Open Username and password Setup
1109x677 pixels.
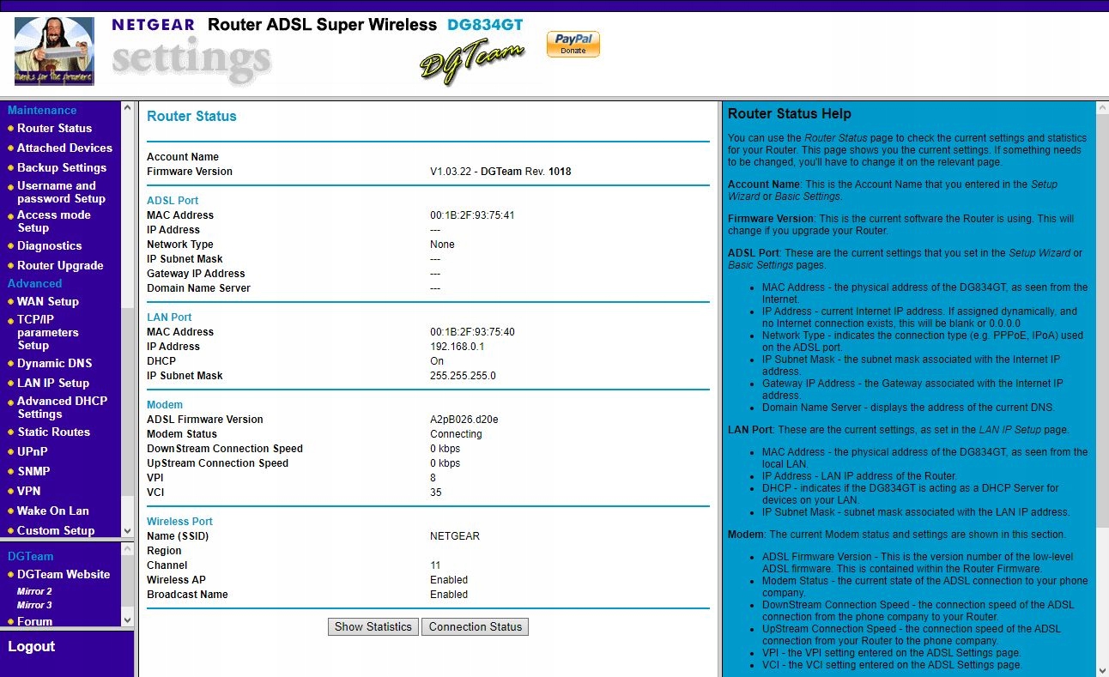coord(61,192)
